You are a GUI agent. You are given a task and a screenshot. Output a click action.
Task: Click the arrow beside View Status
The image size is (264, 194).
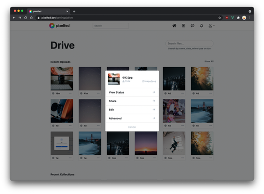[154, 93]
